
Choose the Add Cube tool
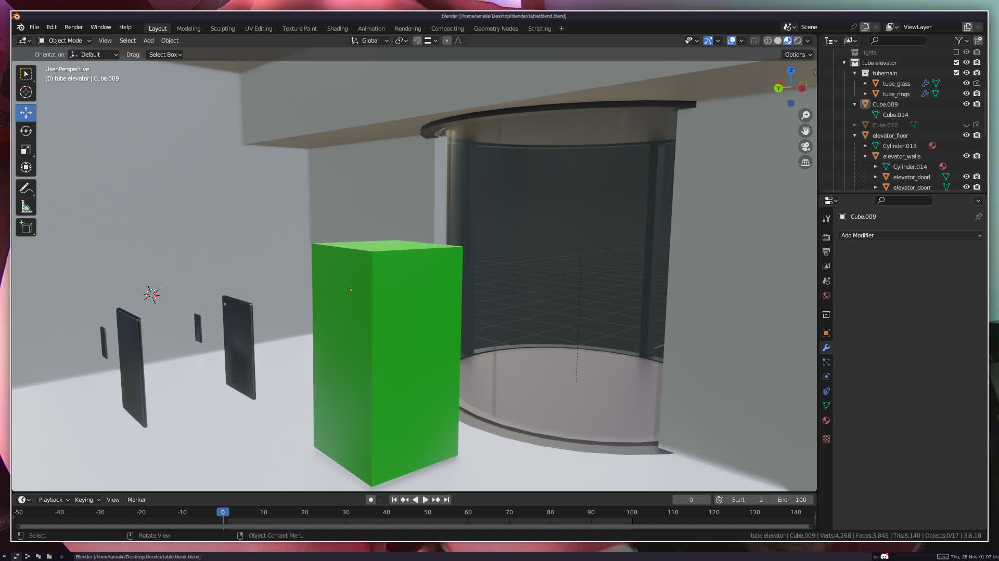point(26,227)
